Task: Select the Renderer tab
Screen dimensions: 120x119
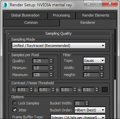Action: pyautogui.click(x=88, y=22)
